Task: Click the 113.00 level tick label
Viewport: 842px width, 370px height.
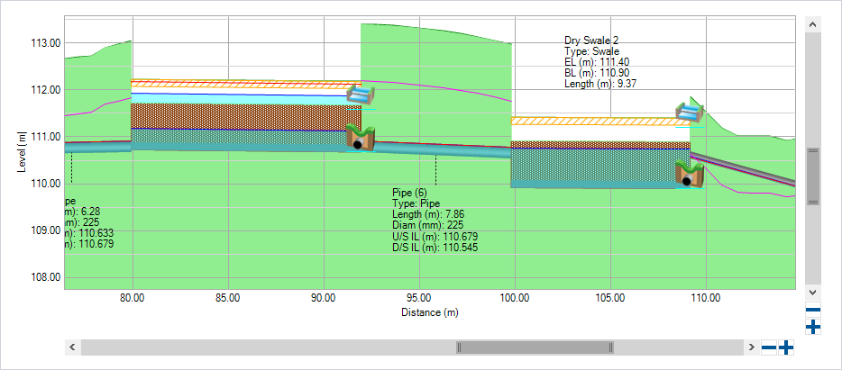Action: point(45,43)
